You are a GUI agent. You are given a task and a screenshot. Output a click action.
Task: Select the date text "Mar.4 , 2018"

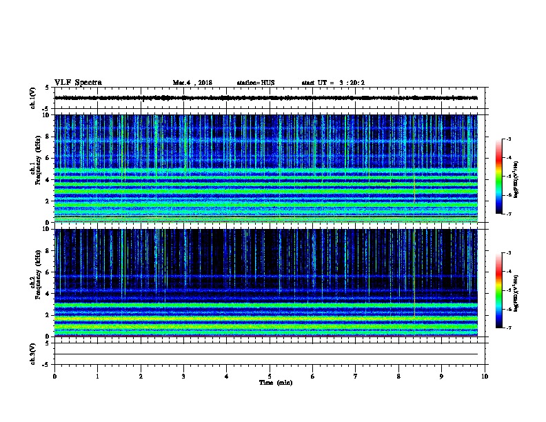point(192,83)
